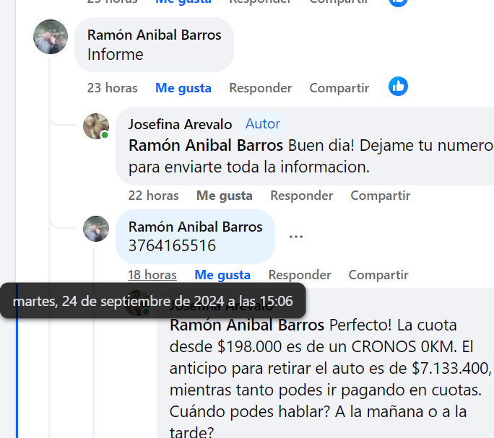
Task: Open Ramón Anibal Barros avatar on Informe comment
Action: [x=51, y=37]
